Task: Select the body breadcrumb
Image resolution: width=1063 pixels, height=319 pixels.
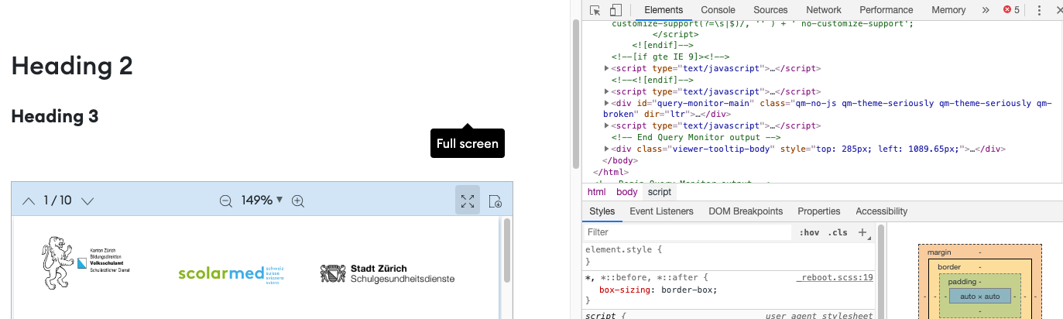Action: [627, 192]
